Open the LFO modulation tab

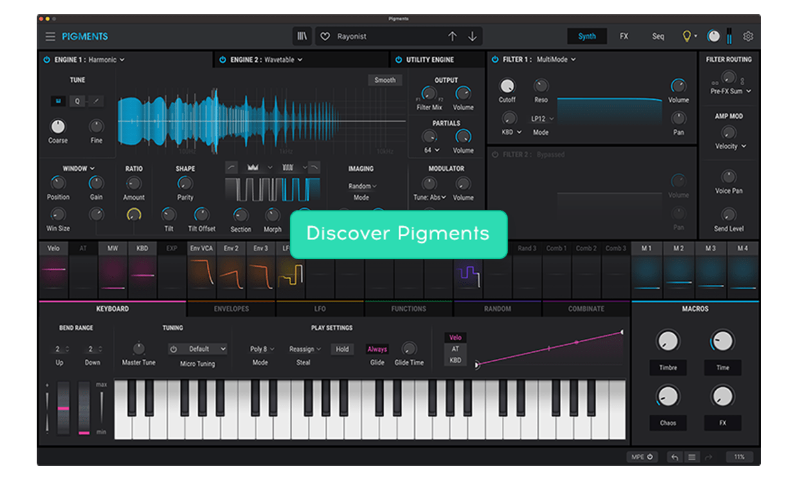tap(320, 309)
